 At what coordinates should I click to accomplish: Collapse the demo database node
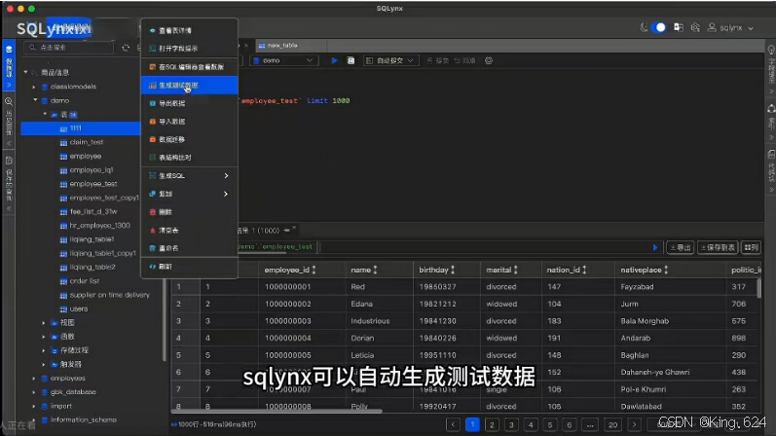coord(35,100)
